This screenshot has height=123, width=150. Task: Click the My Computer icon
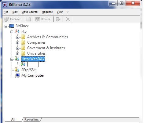tap(17, 75)
